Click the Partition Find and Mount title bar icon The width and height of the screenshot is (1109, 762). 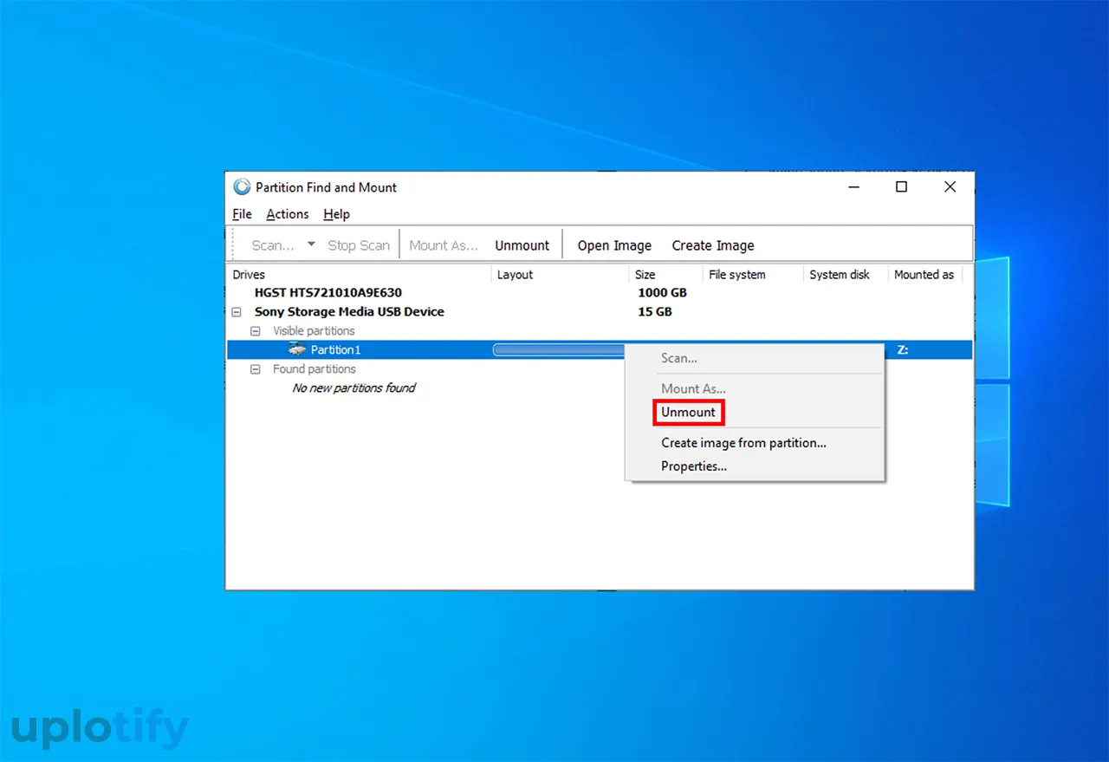(242, 187)
